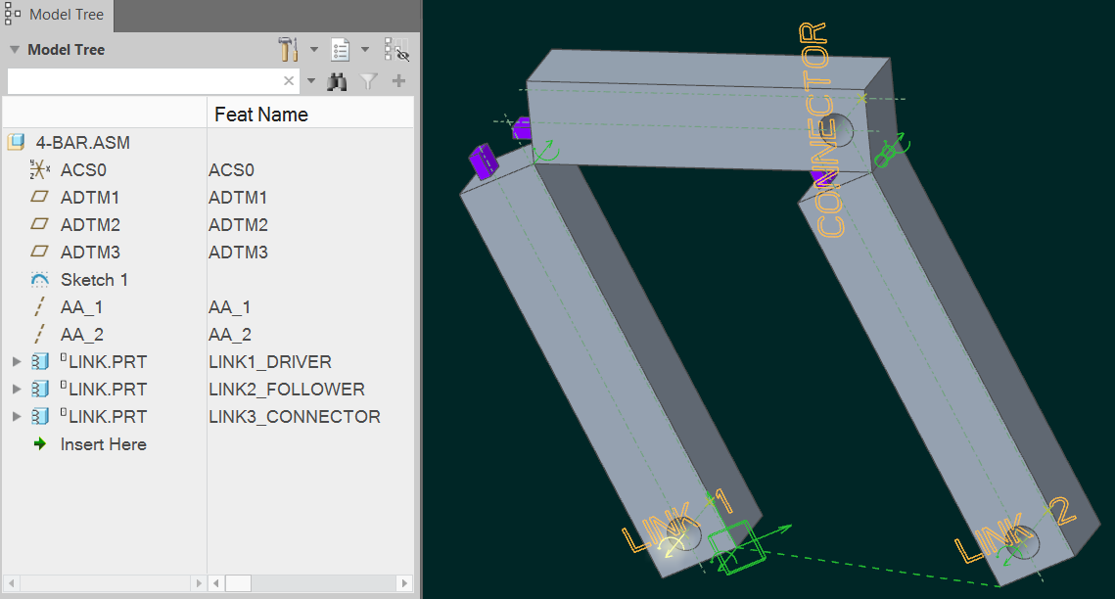Click the Sketch 1 feature icon
Screen dimensions: 1115x599
coord(40,279)
